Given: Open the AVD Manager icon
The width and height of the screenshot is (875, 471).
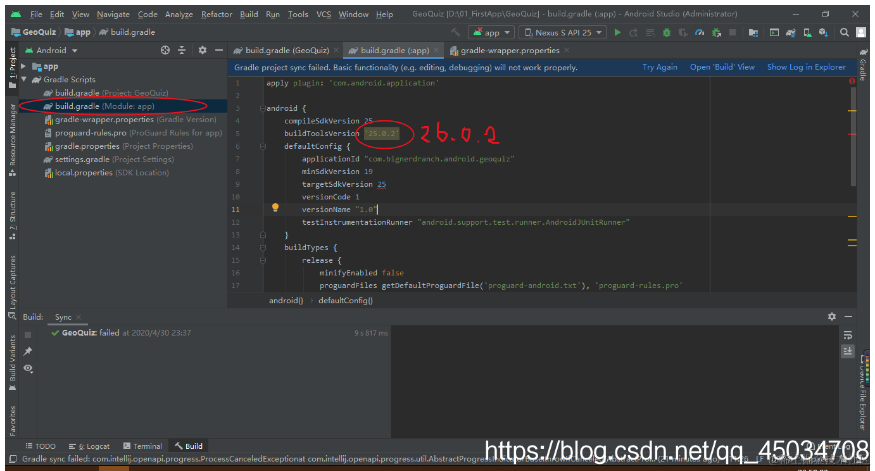Looking at the screenshot, I should click(x=807, y=32).
